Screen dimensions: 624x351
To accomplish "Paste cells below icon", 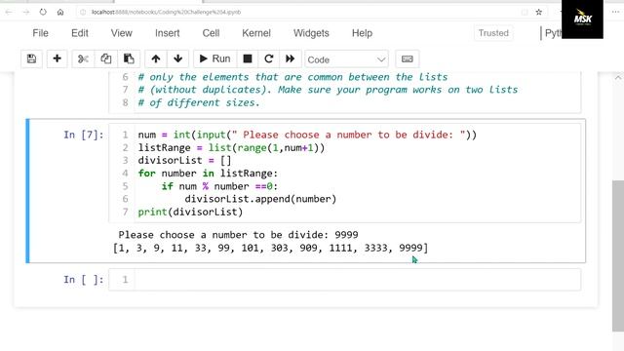I will pyautogui.click(x=129, y=58).
